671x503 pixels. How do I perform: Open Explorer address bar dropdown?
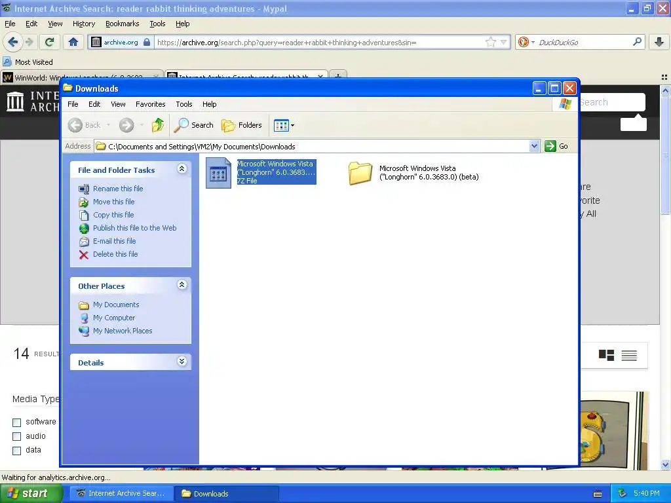click(x=534, y=146)
